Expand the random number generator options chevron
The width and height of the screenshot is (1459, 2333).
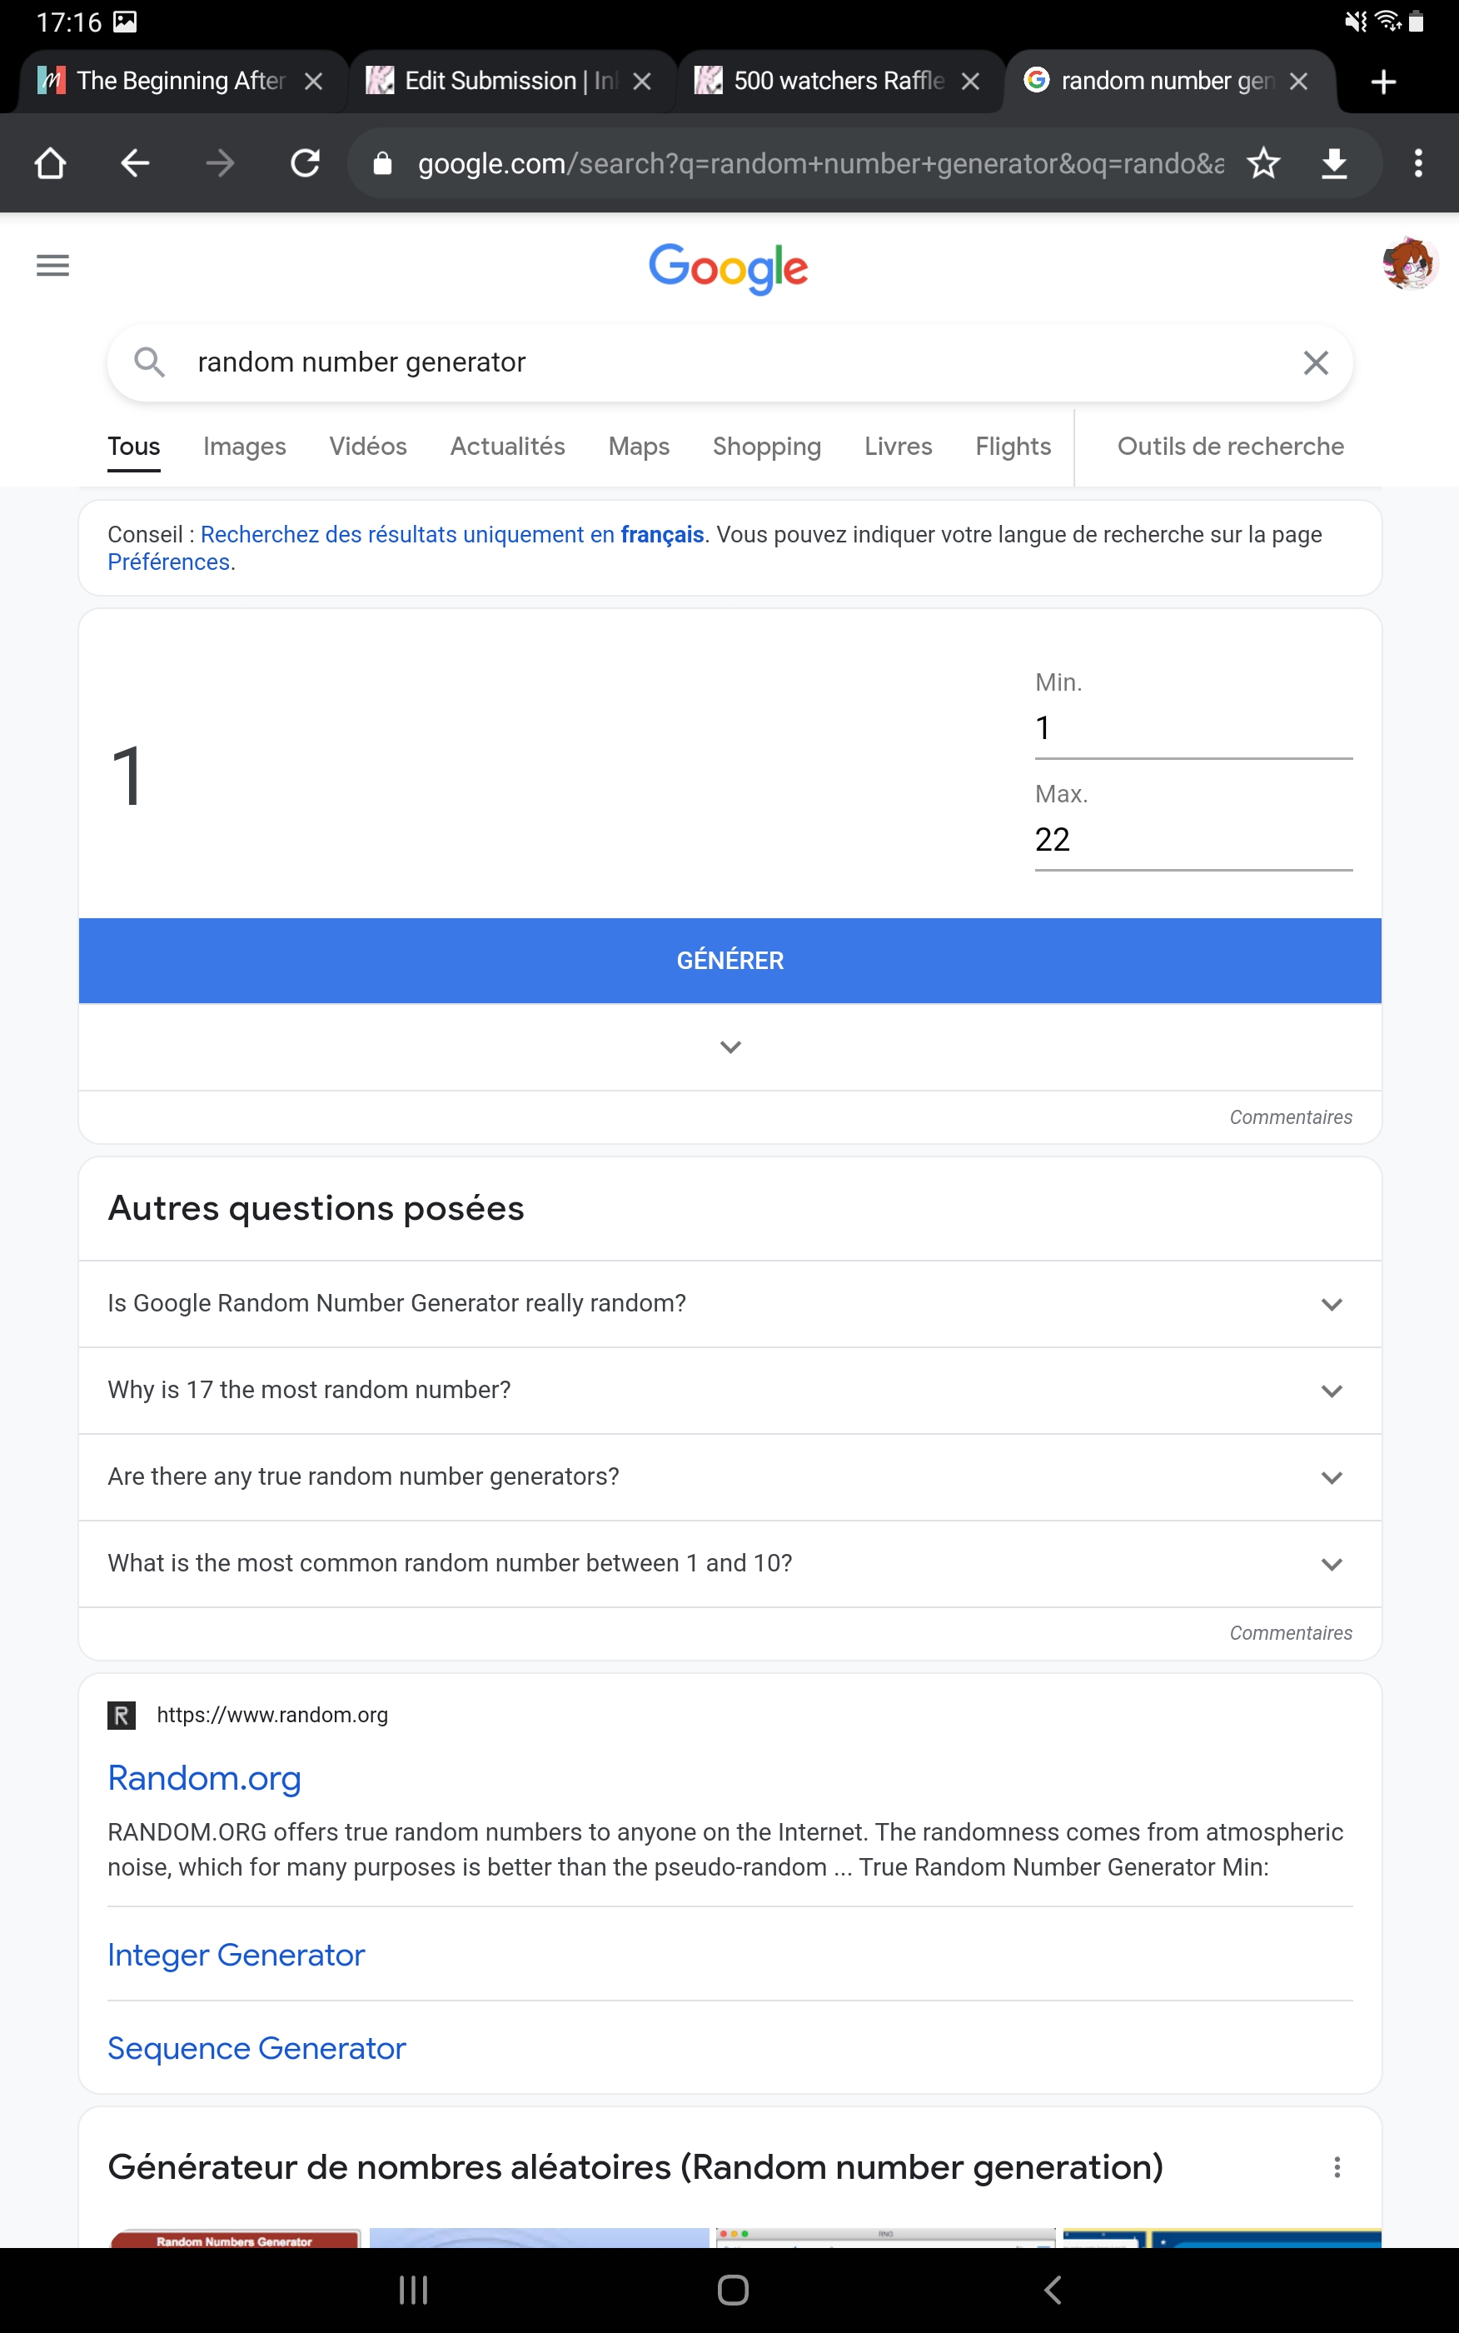pyautogui.click(x=730, y=1047)
